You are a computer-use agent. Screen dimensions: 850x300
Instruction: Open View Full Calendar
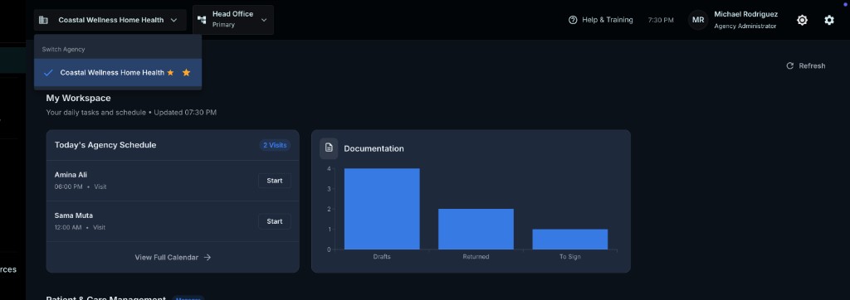(173, 257)
